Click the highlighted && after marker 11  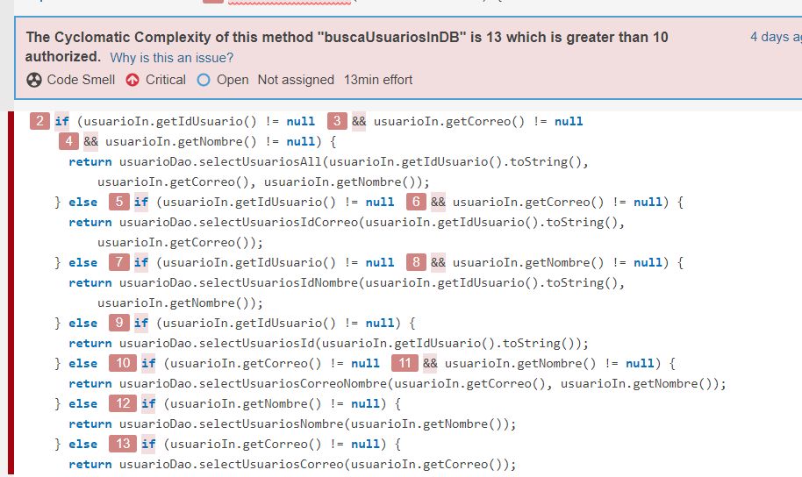click(430, 364)
